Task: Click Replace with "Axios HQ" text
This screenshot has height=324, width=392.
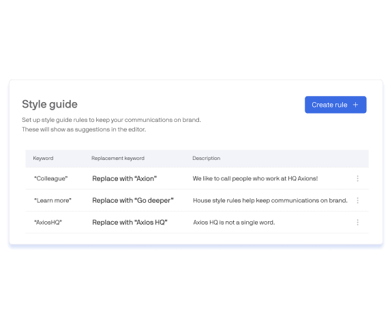Action: pos(130,223)
